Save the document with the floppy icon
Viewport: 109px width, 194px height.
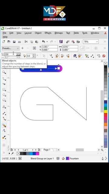[14, 42]
